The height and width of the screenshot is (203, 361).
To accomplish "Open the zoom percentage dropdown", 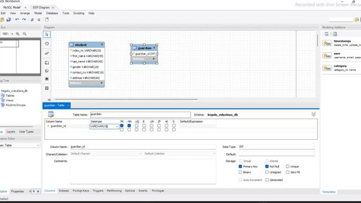I will point(12,34).
